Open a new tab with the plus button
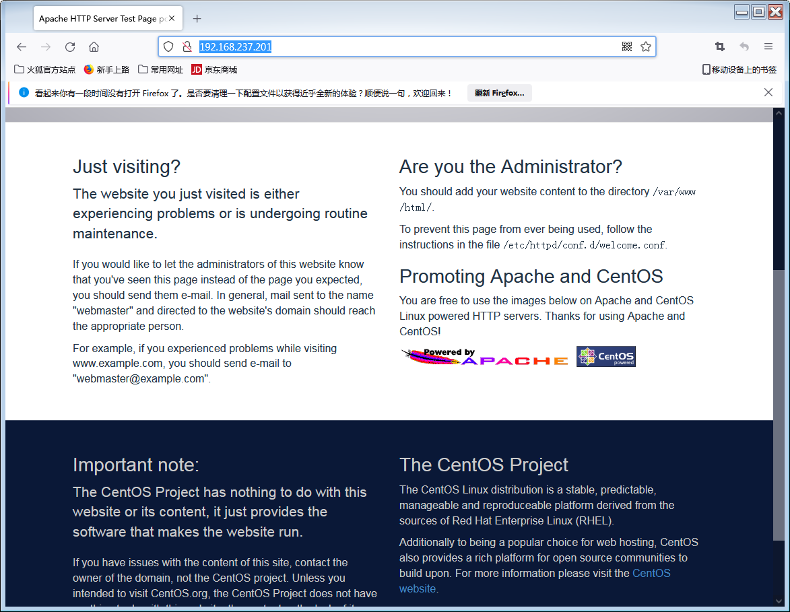The height and width of the screenshot is (612, 790). [197, 19]
